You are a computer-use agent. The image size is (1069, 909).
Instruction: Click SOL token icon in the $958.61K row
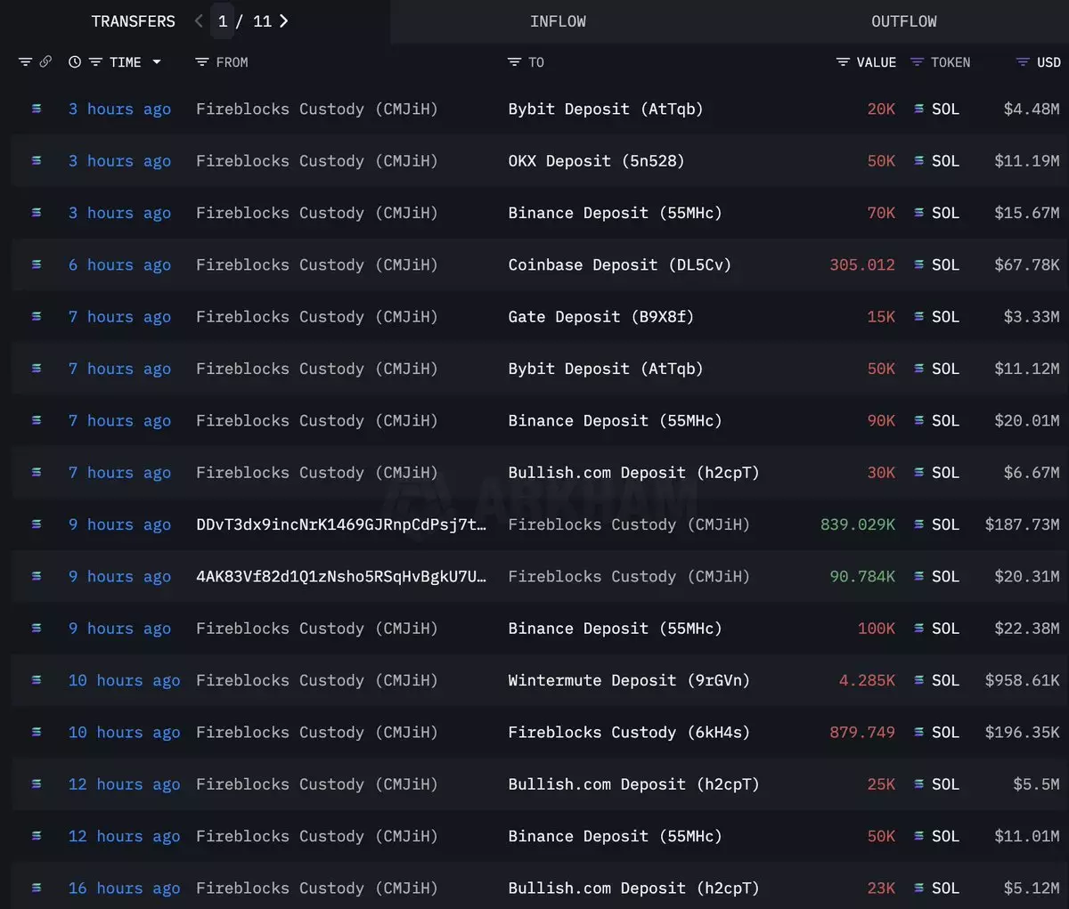point(918,680)
